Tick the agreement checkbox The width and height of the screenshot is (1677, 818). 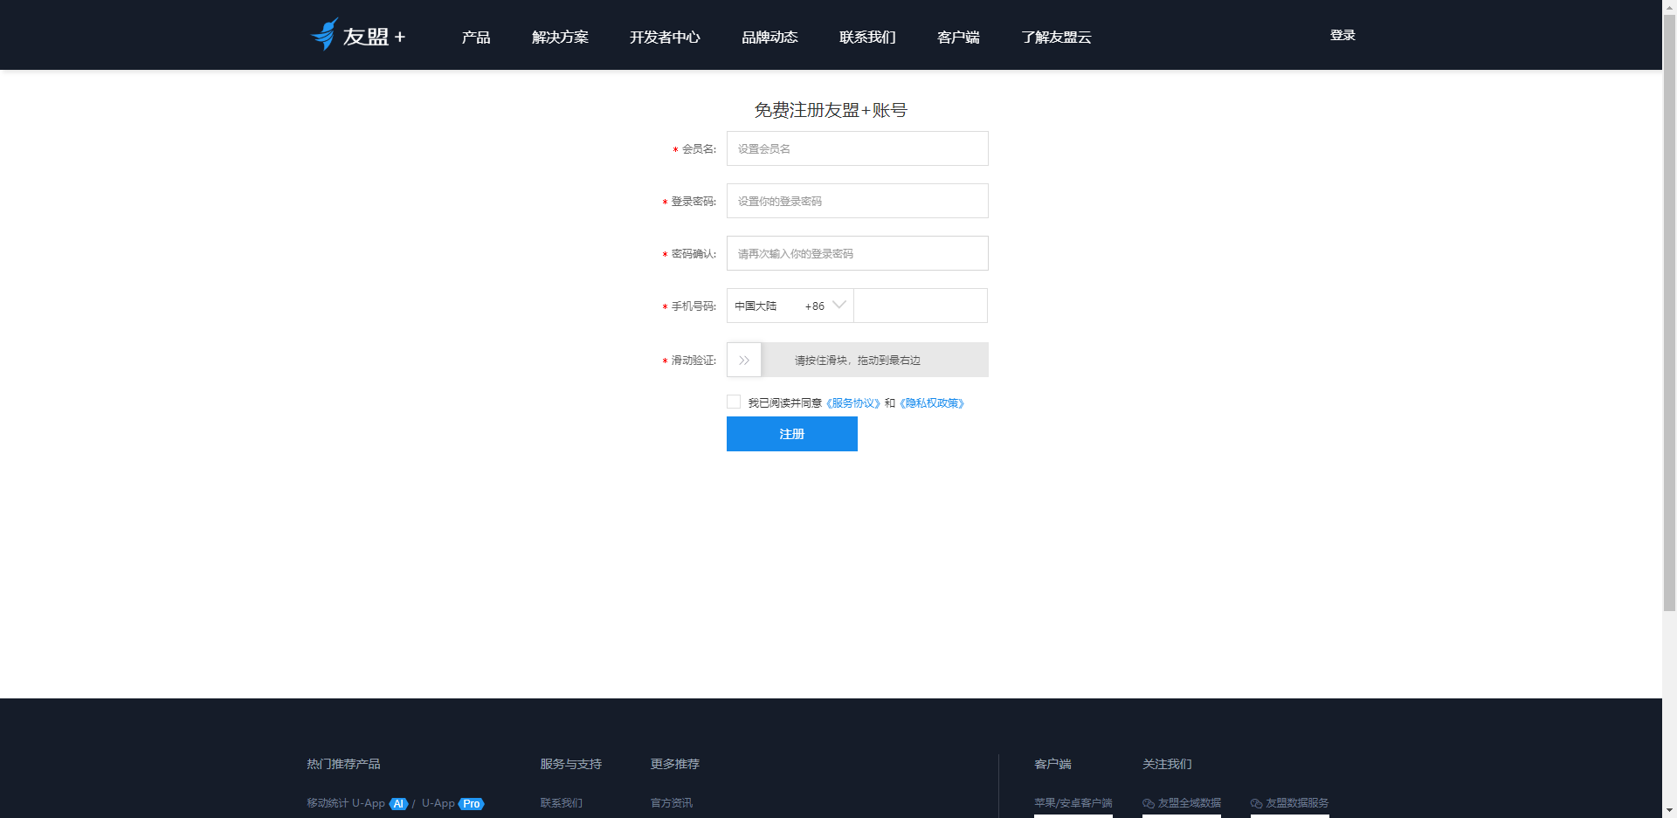(734, 402)
